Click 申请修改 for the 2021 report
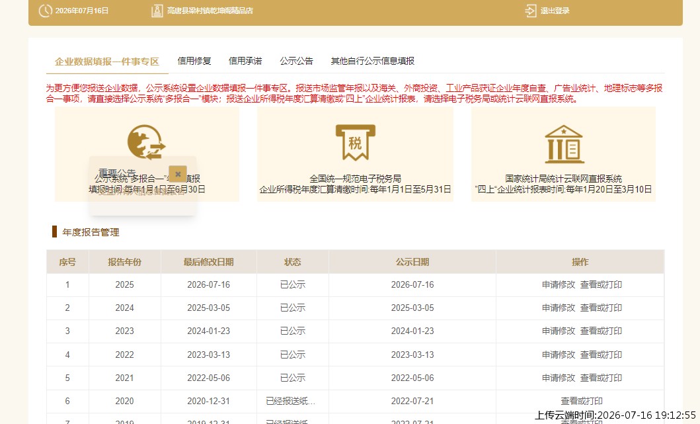Image resolution: width=700 pixels, height=424 pixels. (x=559, y=378)
